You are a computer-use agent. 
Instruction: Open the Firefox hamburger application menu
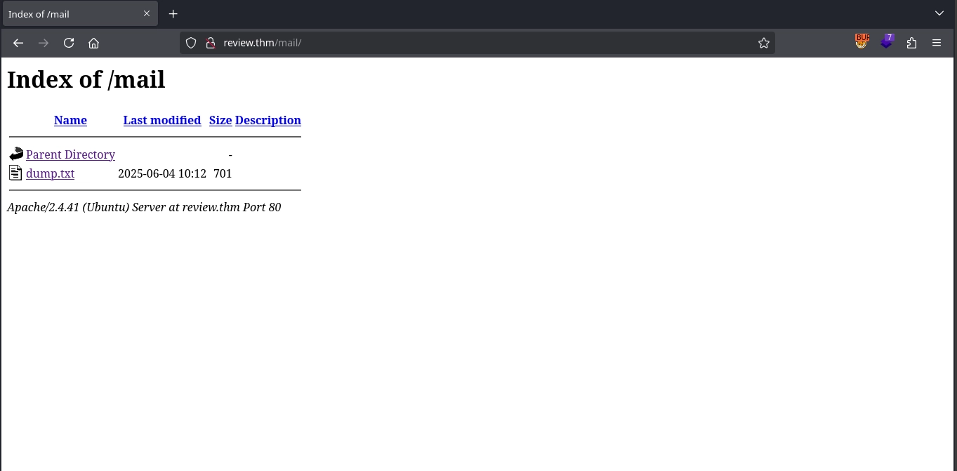pos(937,43)
